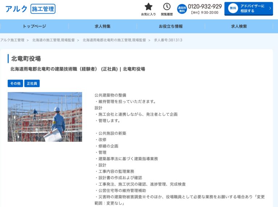Click the 北竜町役場 heading title

26,59
